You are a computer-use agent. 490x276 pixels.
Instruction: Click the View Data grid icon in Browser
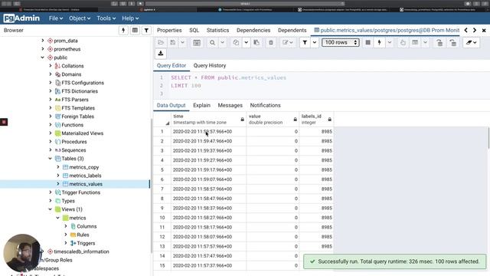point(135,31)
